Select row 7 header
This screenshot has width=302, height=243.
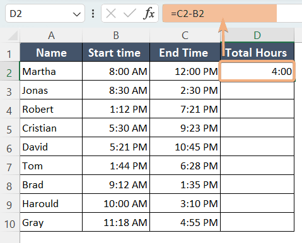pos(9,166)
